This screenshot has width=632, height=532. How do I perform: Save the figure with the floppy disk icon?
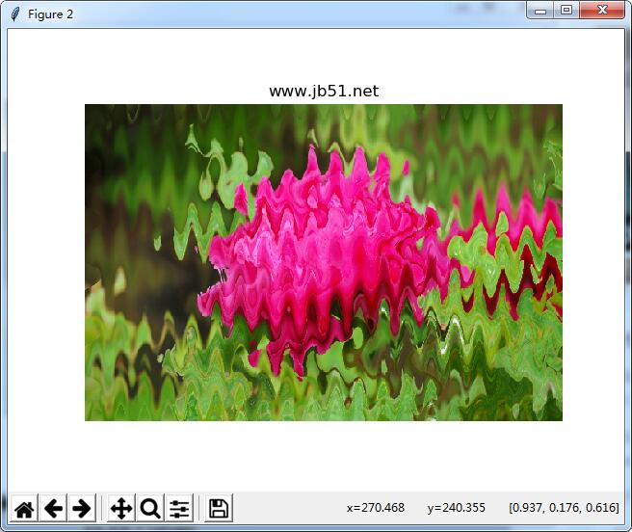(x=219, y=508)
